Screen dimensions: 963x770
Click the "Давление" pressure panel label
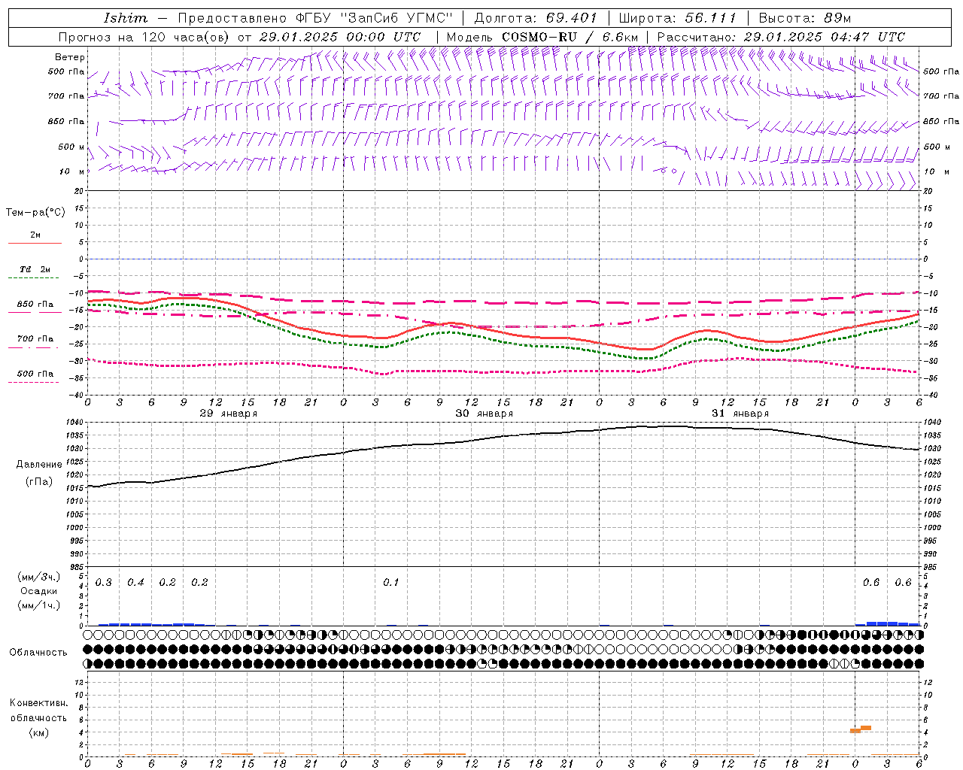[x=39, y=465]
